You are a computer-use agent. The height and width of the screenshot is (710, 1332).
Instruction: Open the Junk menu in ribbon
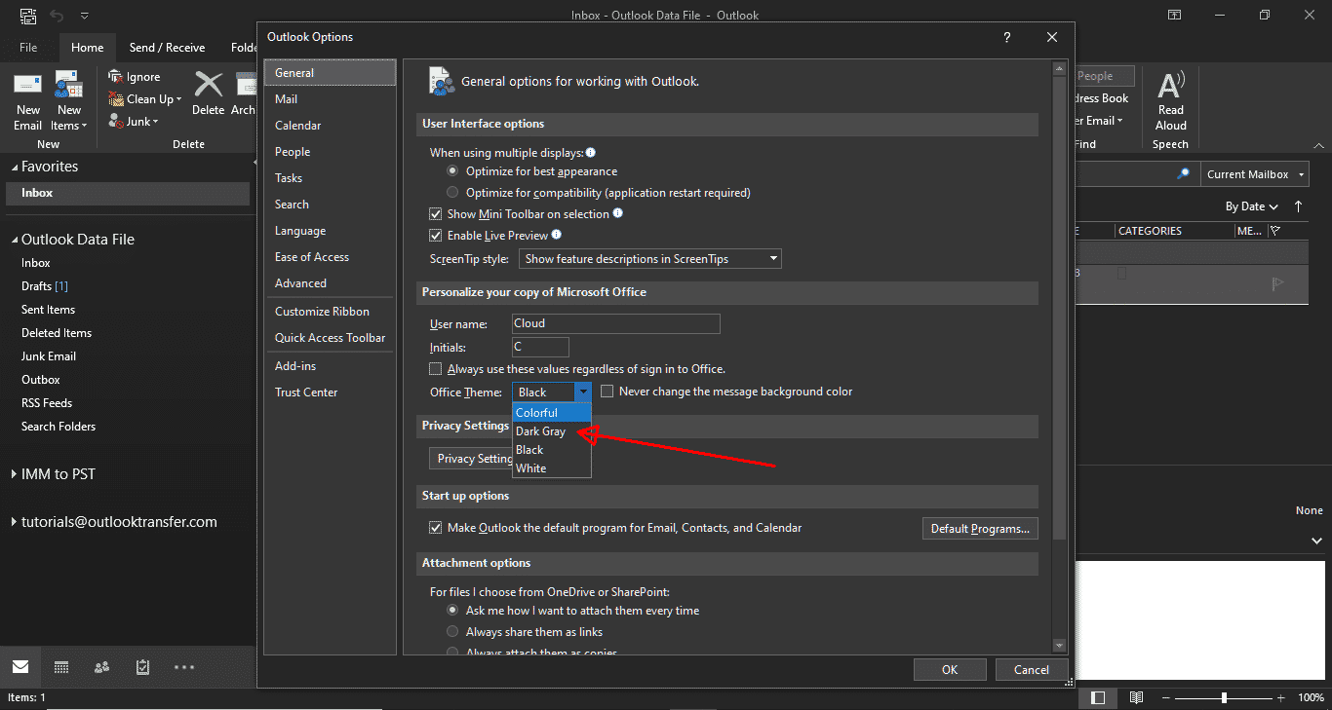134,122
